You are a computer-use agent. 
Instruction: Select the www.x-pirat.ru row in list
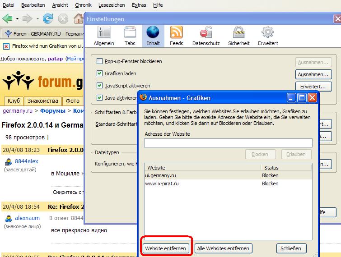click(x=228, y=184)
